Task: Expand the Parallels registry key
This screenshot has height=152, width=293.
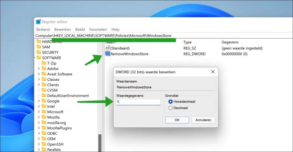Action: pyautogui.click(x=39, y=150)
